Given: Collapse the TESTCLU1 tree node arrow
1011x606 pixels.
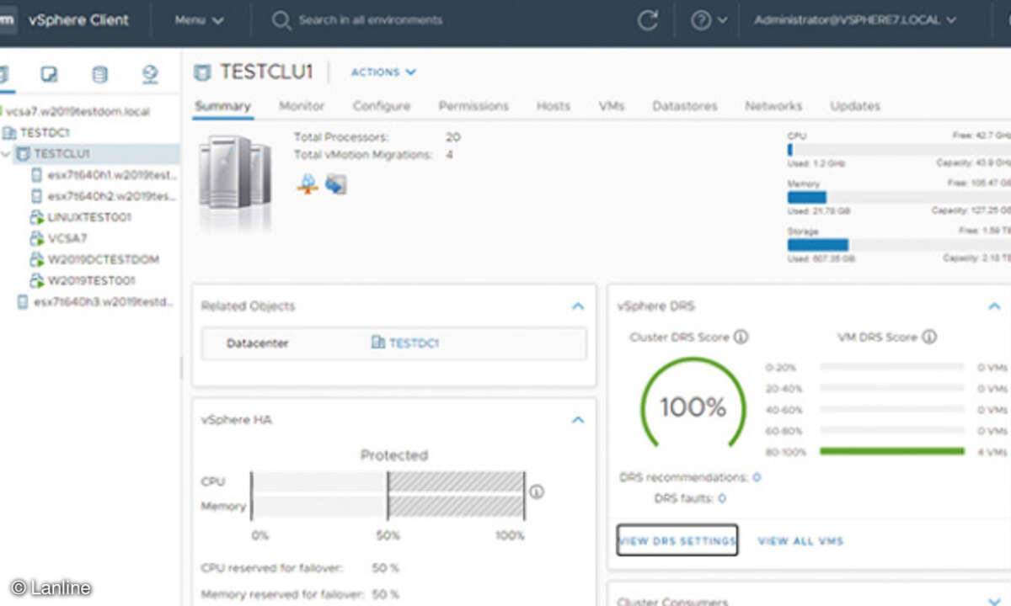Looking at the screenshot, I should (7, 154).
